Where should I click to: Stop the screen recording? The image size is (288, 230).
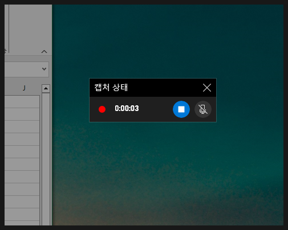coord(181,109)
